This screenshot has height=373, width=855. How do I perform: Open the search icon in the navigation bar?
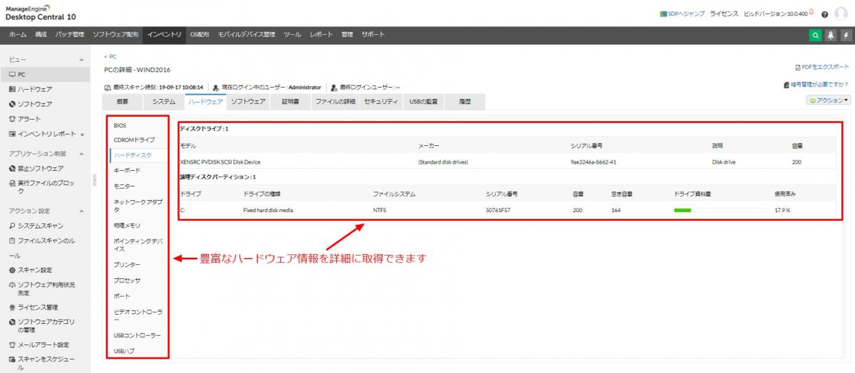(815, 35)
